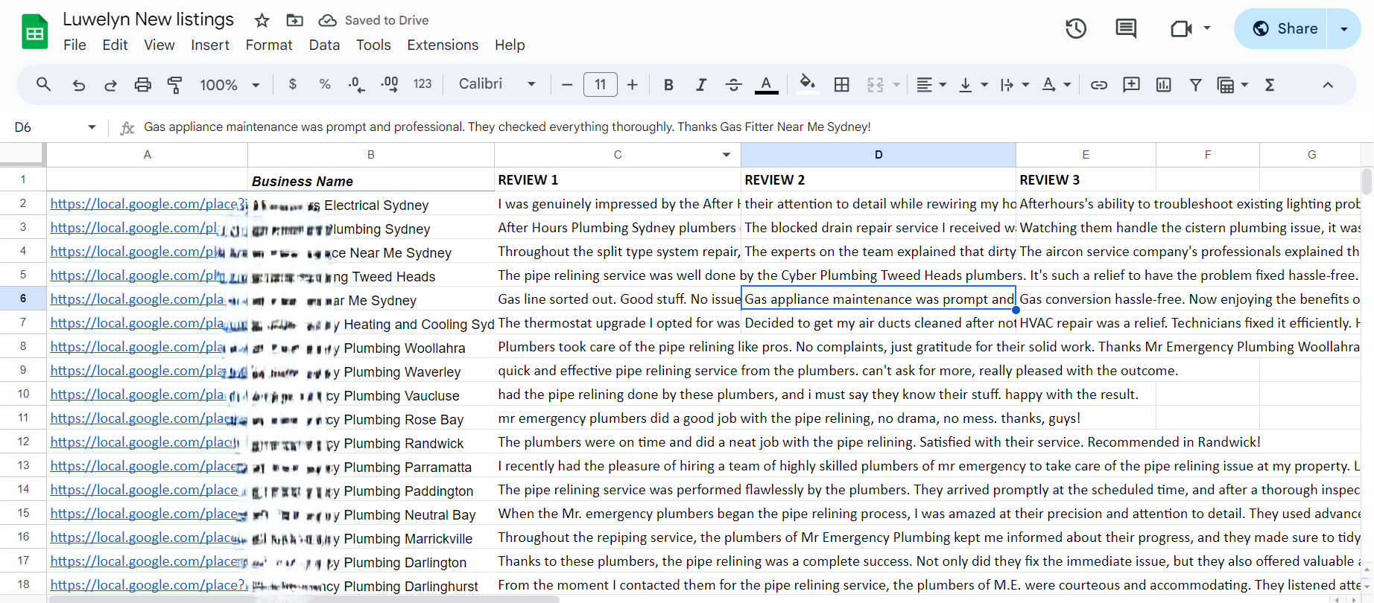Open the Share options dropdown arrow
1374x603 pixels.
(1344, 28)
